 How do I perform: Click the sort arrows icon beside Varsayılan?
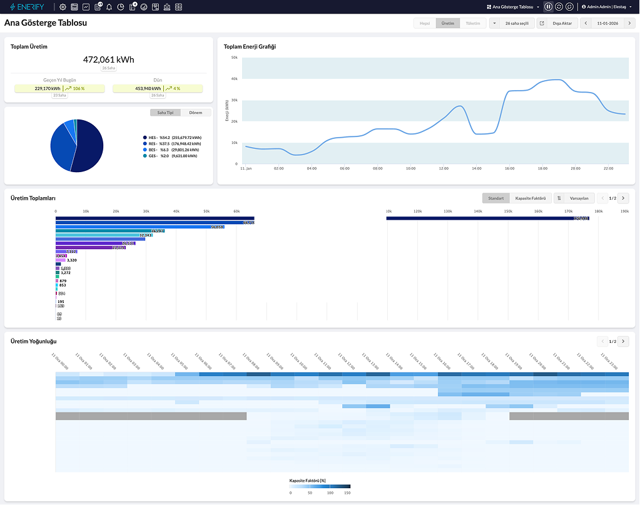coord(559,198)
